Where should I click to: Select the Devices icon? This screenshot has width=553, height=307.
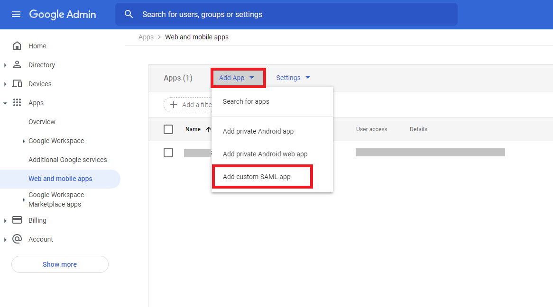[x=18, y=84]
